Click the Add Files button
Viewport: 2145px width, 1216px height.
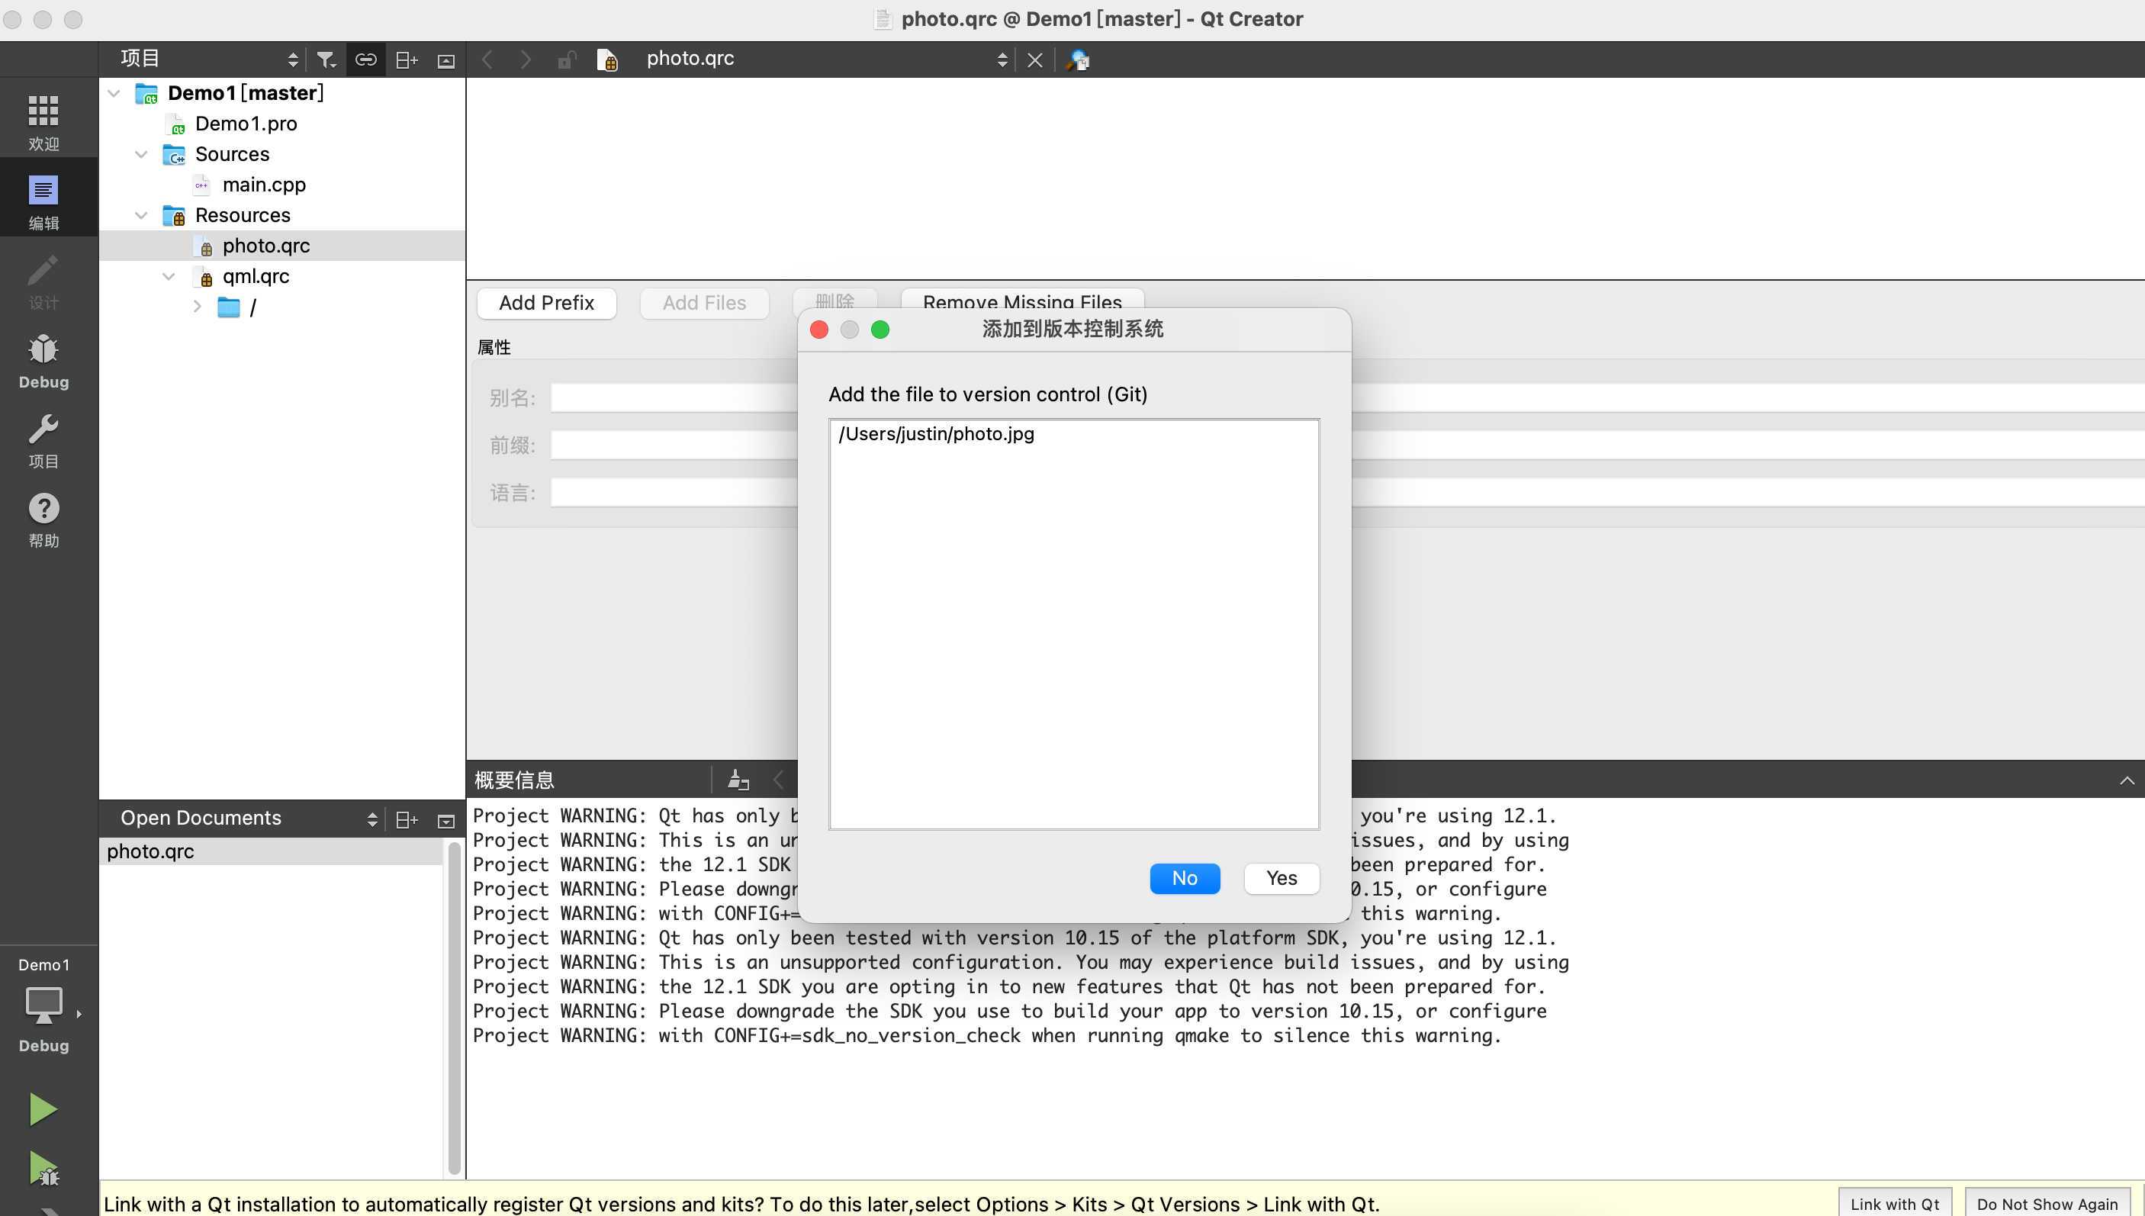705,303
